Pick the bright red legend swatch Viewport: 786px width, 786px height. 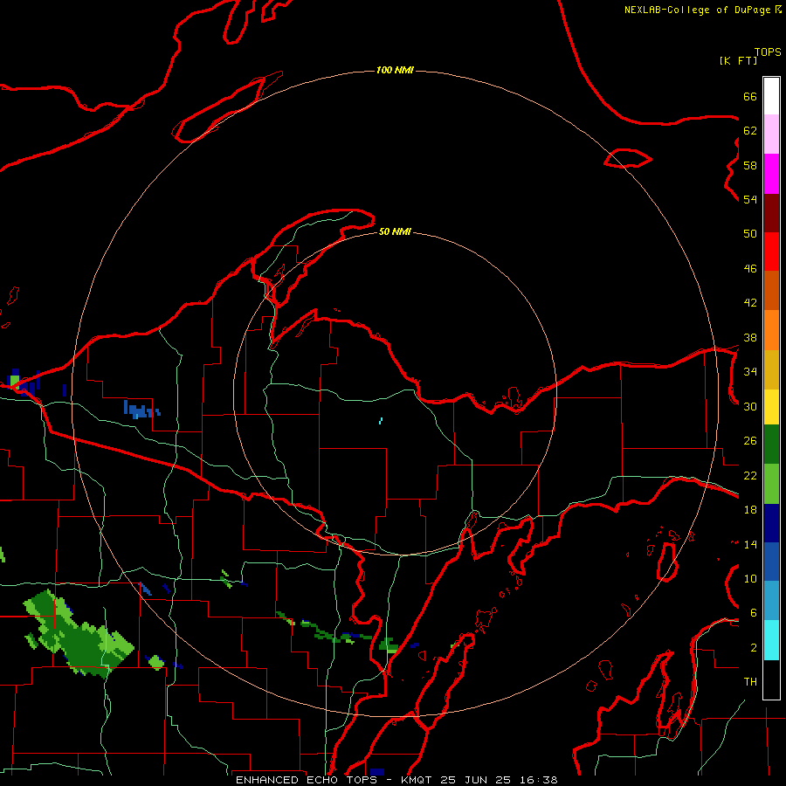coord(771,252)
